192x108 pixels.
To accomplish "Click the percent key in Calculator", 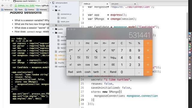I will (x=139, y=43).
